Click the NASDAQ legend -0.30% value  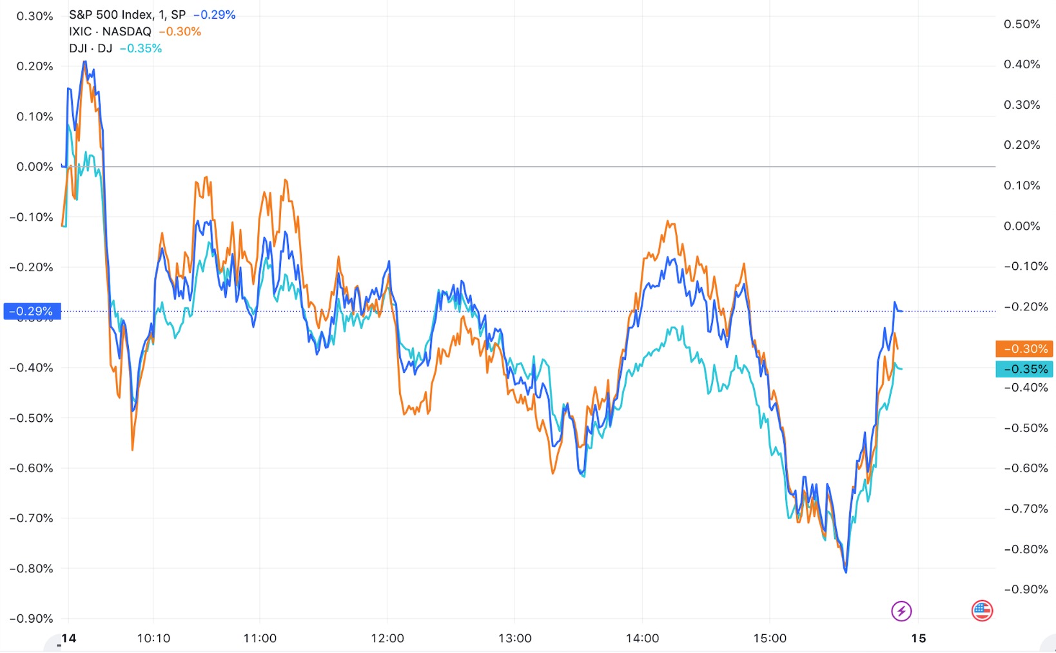point(180,32)
